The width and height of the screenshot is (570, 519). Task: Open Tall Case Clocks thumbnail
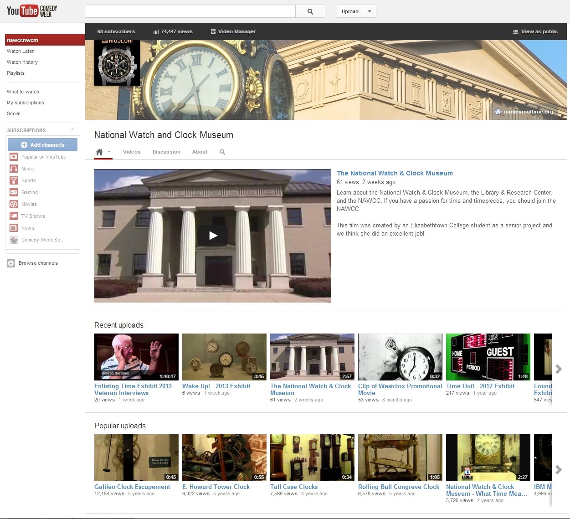tap(312, 458)
